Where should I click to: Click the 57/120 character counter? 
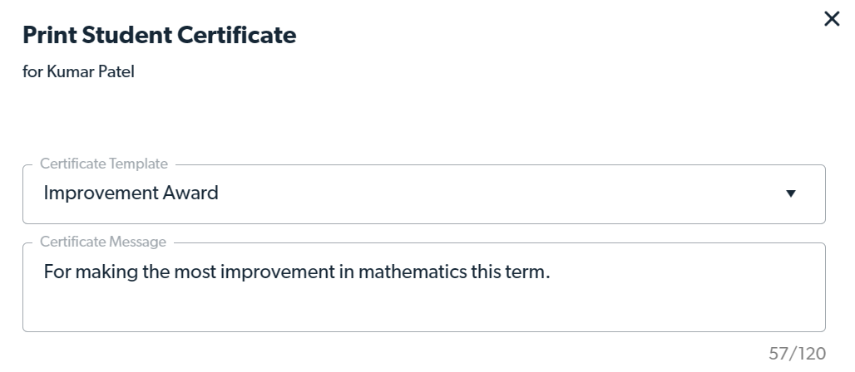click(798, 354)
